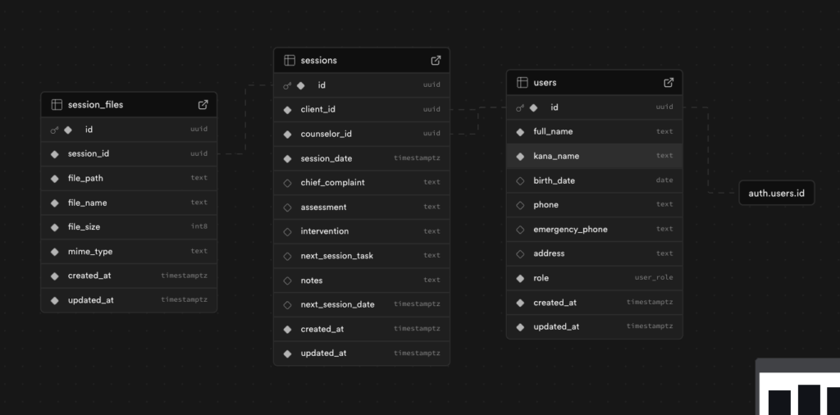Click the sessions table header title

(319, 61)
